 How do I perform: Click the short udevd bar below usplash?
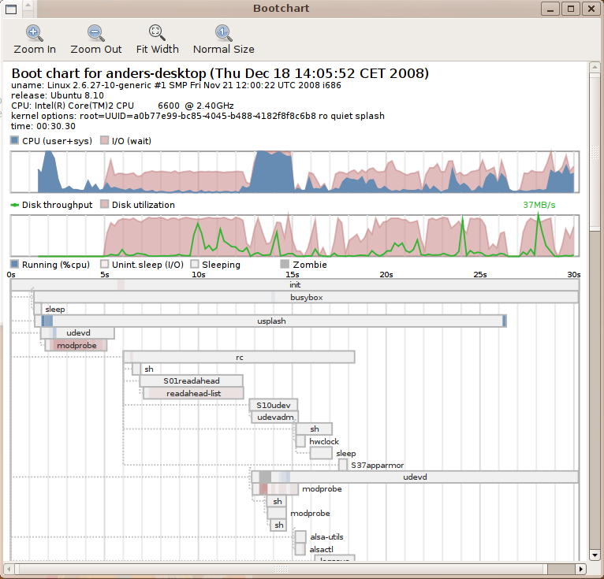pos(77,332)
